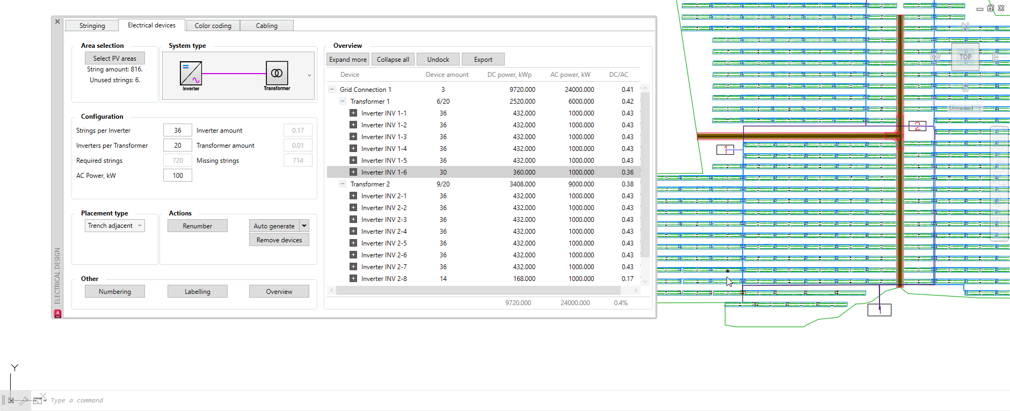Click the S compass direction on ViewCube
1010x411 pixels.
click(x=965, y=87)
